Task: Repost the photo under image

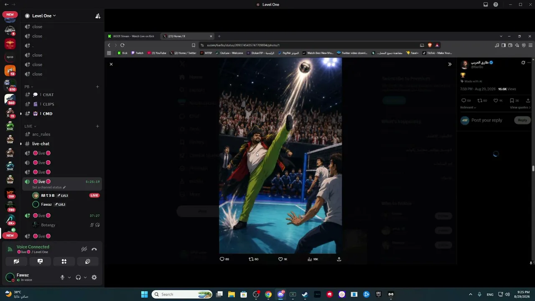Action: (254, 259)
